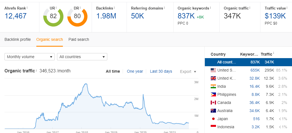Image resolution: width=292 pixels, height=133 pixels.
Task: Click the info icon by Traffic column header
Action: click(x=273, y=54)
